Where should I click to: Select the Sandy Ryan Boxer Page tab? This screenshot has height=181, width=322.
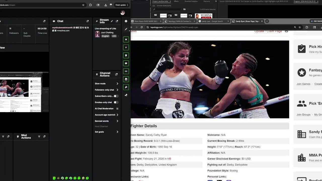(x=247, y=21)
